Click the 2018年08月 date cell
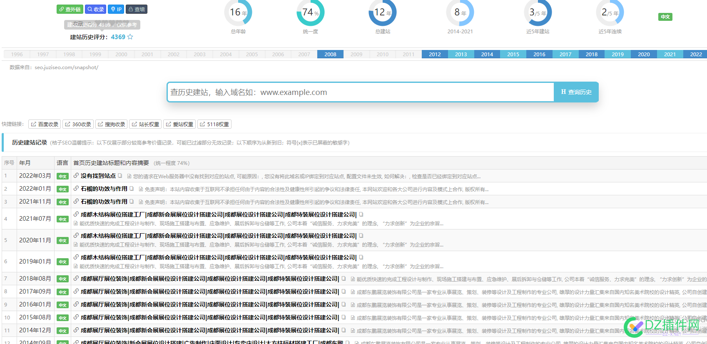 pos(35,279)
